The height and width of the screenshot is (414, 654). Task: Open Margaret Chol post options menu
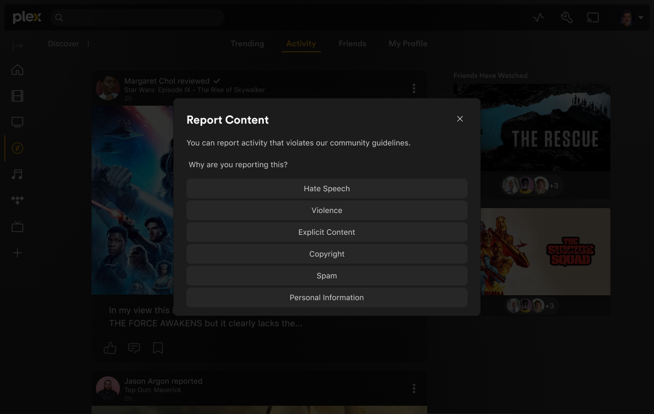coord(414,88)
